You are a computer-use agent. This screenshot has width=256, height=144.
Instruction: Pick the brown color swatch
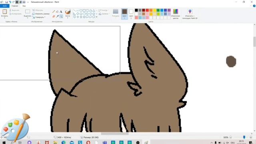[x=144, y=14]
